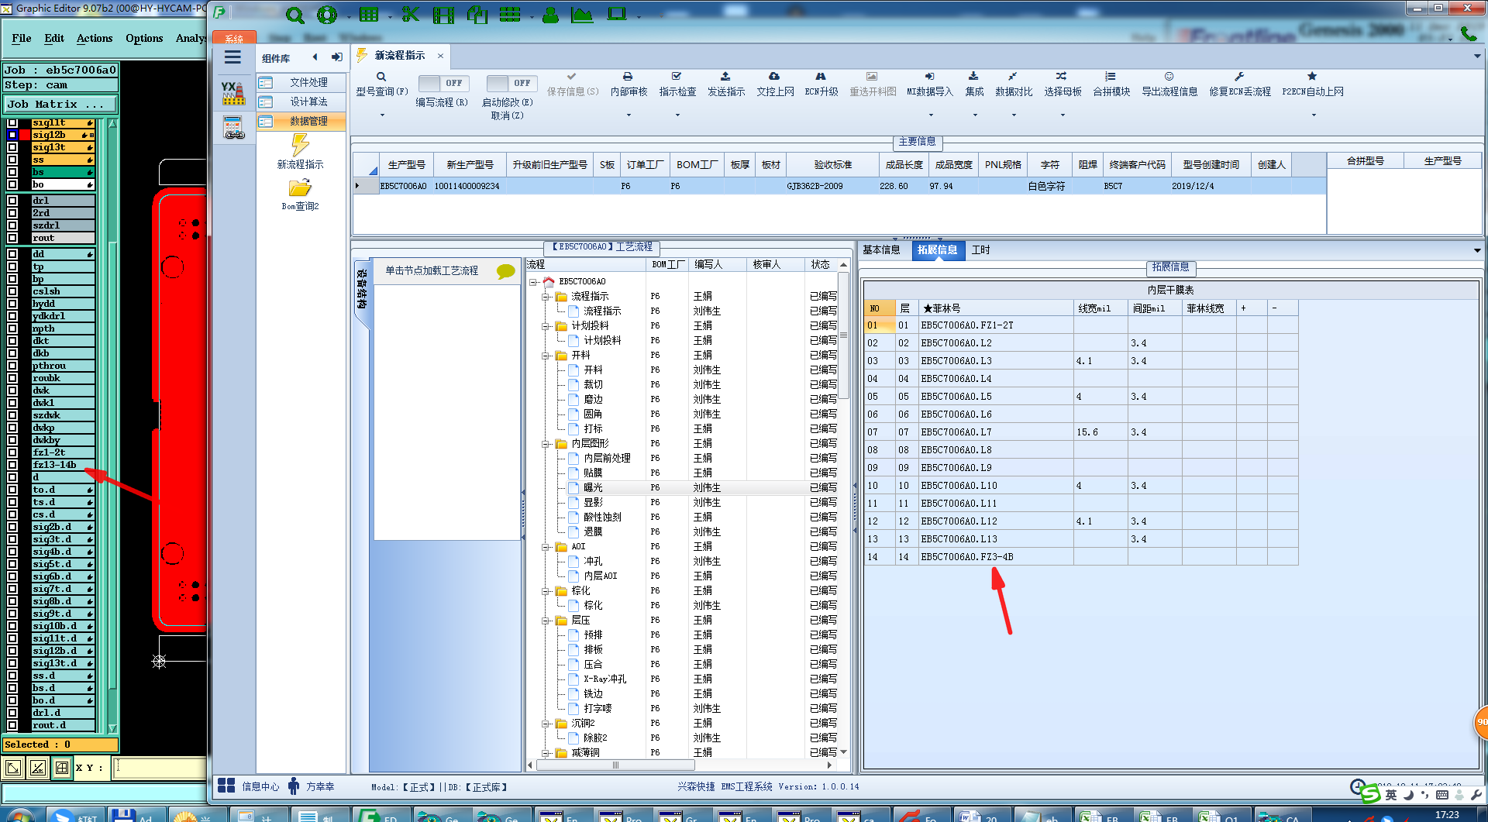The image size is (1488, 822).
Task: Click the 系统 orange tab button
Action: (x=234, y=38)
